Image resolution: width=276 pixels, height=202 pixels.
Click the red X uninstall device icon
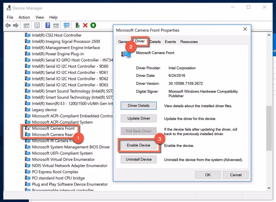click(x=85, y=26)
